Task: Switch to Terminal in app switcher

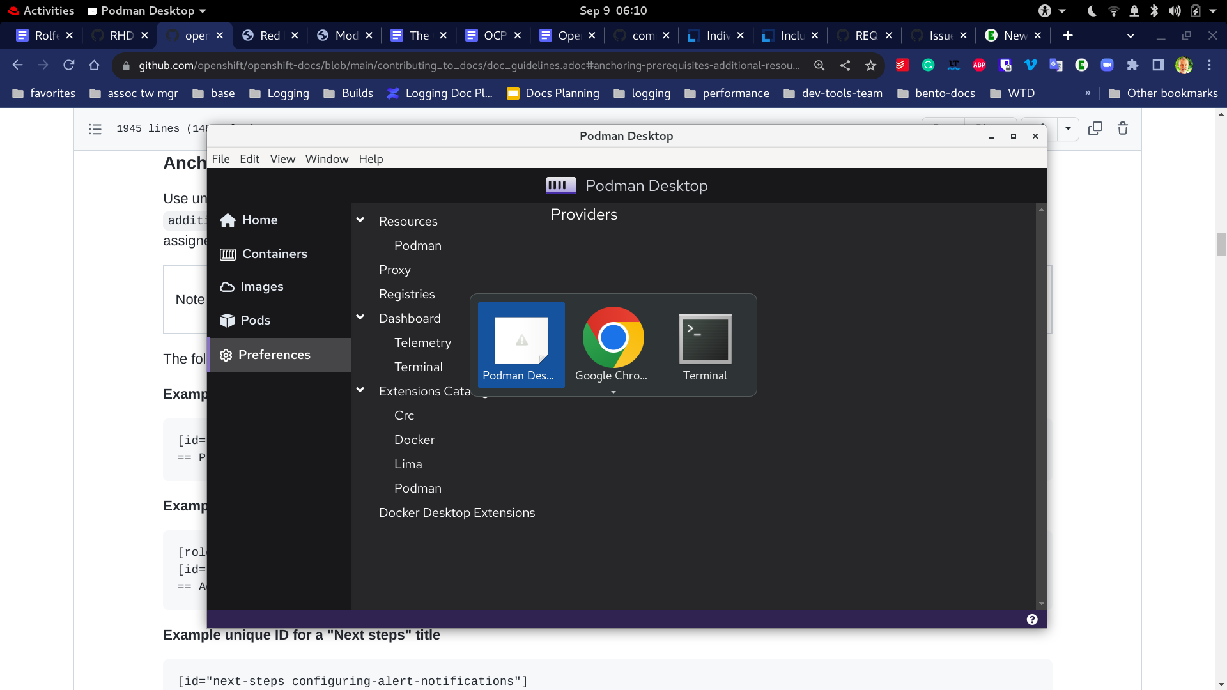Action: 705,345
